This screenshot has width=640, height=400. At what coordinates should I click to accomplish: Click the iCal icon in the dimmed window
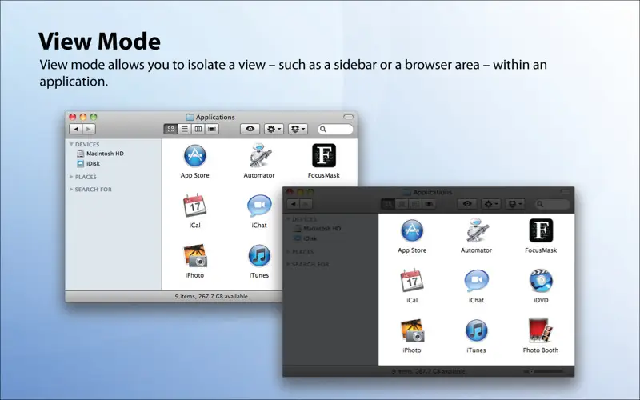412,281
